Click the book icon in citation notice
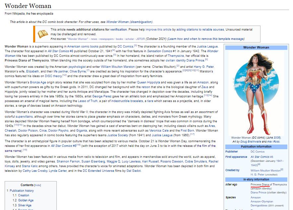293x210 pixels. point(43,34)
